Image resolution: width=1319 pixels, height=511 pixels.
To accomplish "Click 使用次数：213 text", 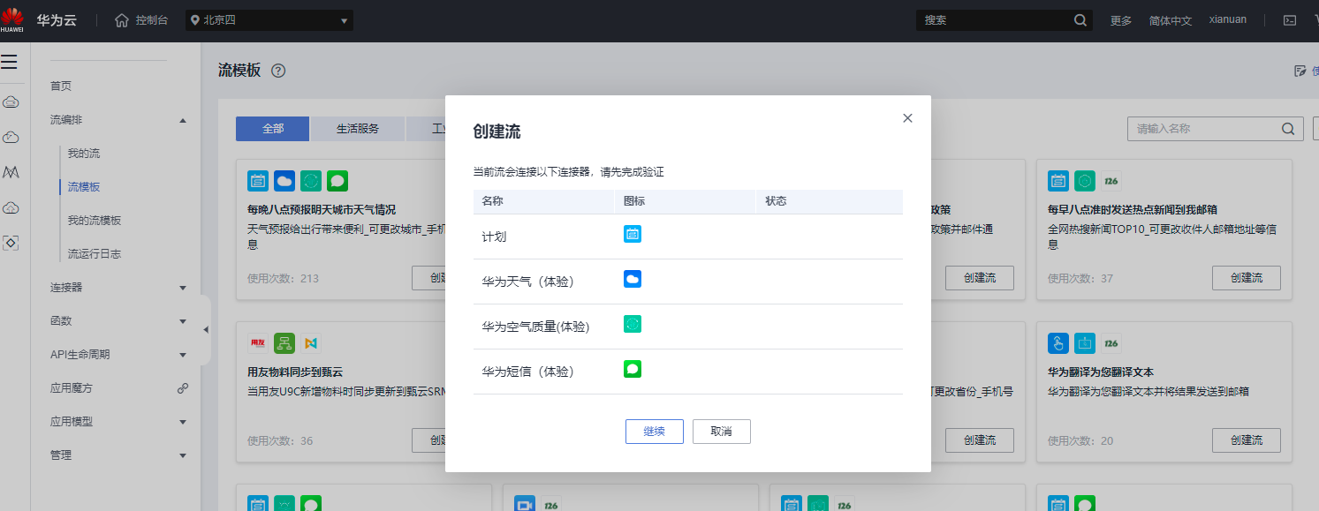I will click(x=283, y=279).
